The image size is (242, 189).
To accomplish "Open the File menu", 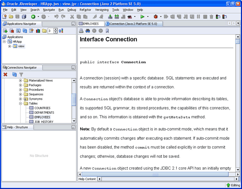I will [5, 10].
